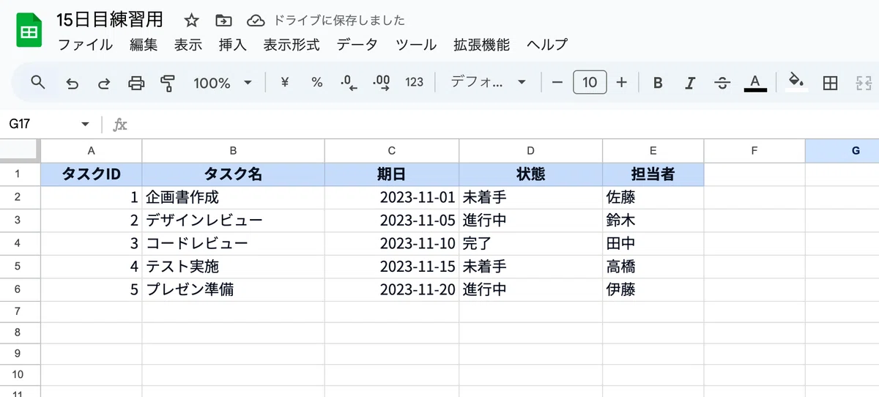
Task: Open the ツール menu
Action: [416, 45]
